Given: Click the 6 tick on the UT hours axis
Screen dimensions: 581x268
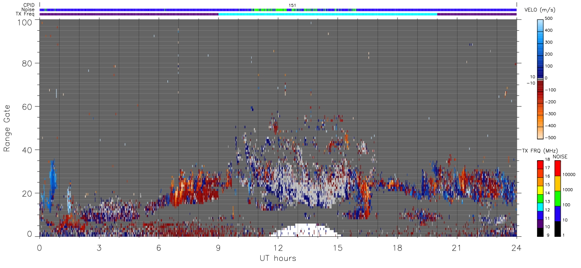Looking at the screenshot, I should coord(158,247).
